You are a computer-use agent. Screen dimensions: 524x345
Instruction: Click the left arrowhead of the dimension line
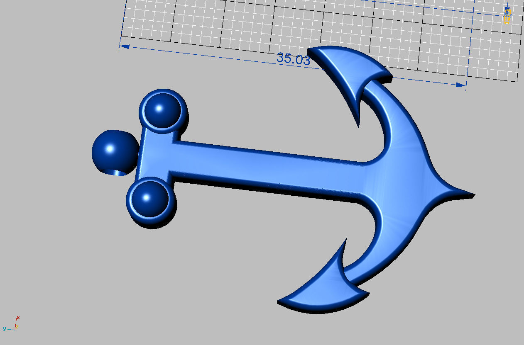[125, 47]
